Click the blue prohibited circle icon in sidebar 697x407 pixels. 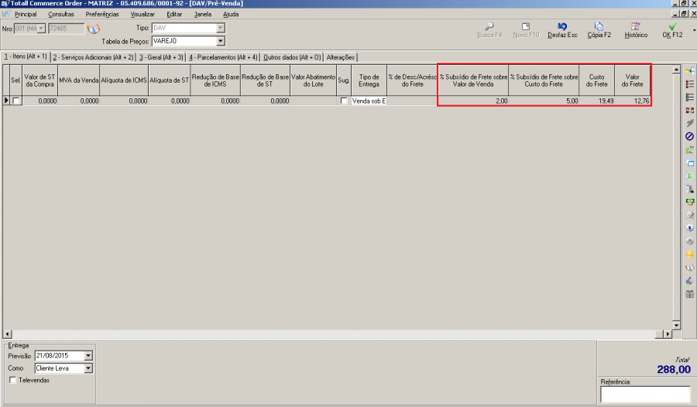pyautogui.click(x=689, y=136)
